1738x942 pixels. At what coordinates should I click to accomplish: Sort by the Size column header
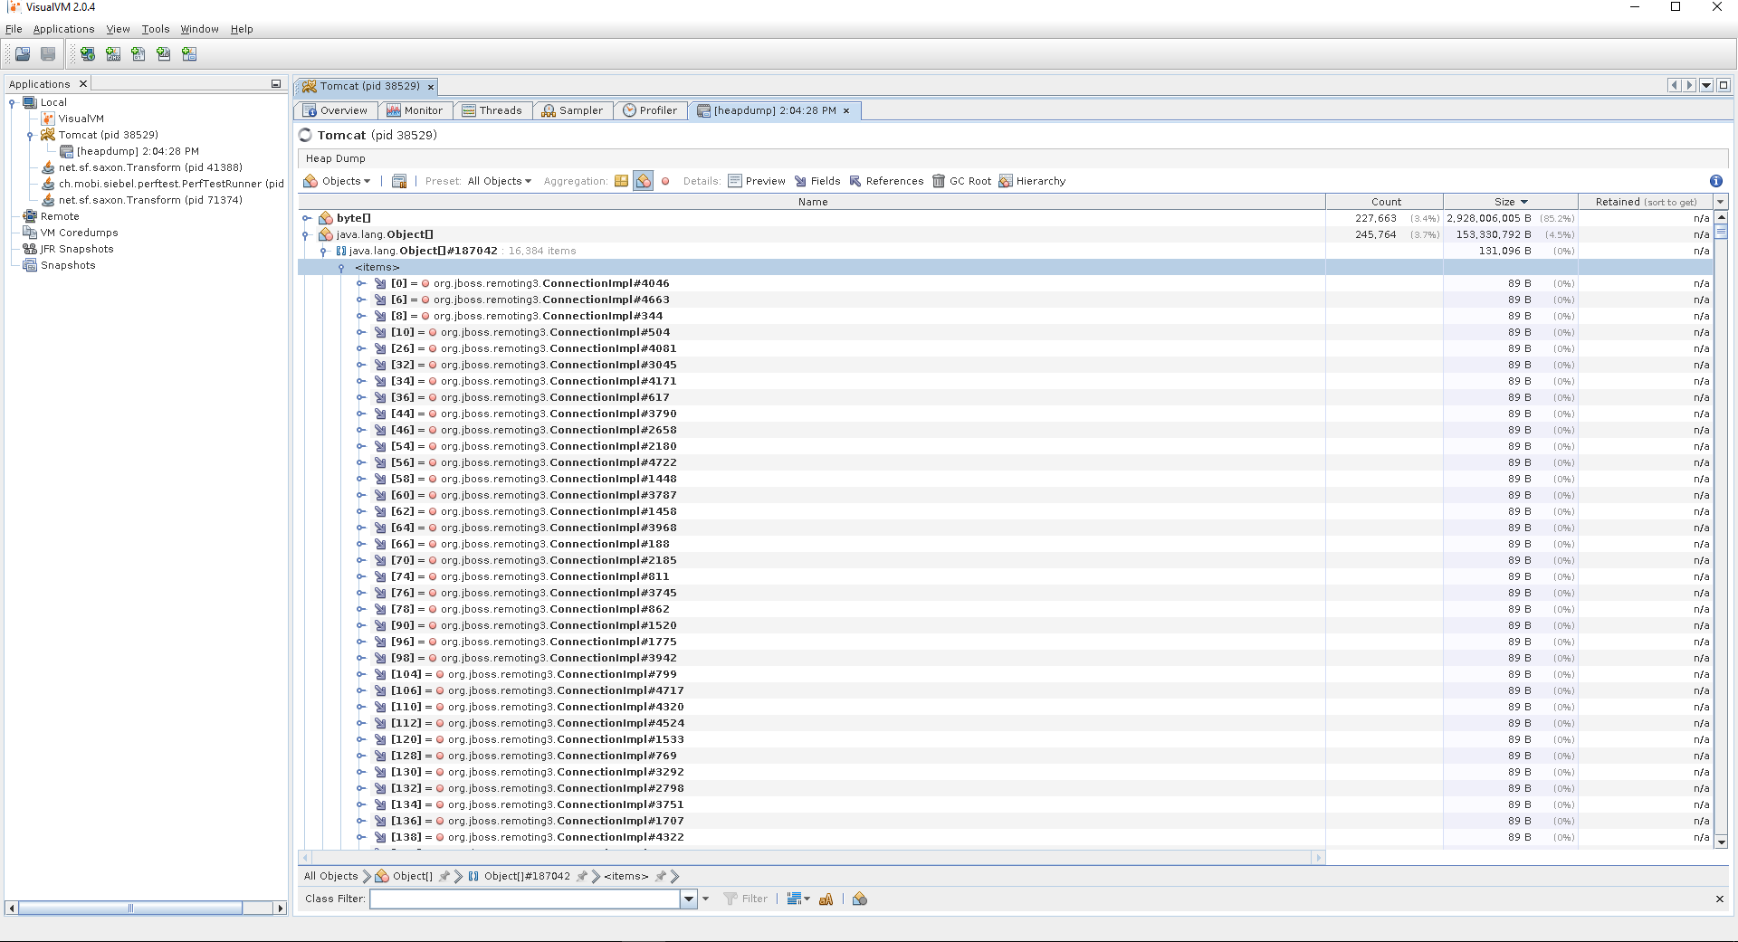(x=1511, y=202)
